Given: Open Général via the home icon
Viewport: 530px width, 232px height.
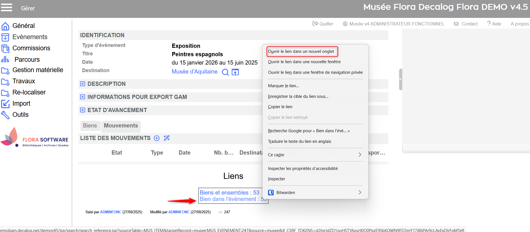Looking at the screenshot, I should 5,26.
